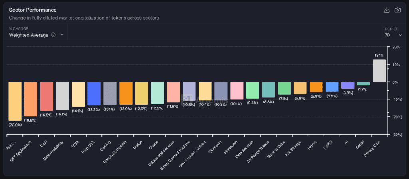Click the "Memecoin" axis label
Viewport: 409px width, 179px height.
coord(230,147)
